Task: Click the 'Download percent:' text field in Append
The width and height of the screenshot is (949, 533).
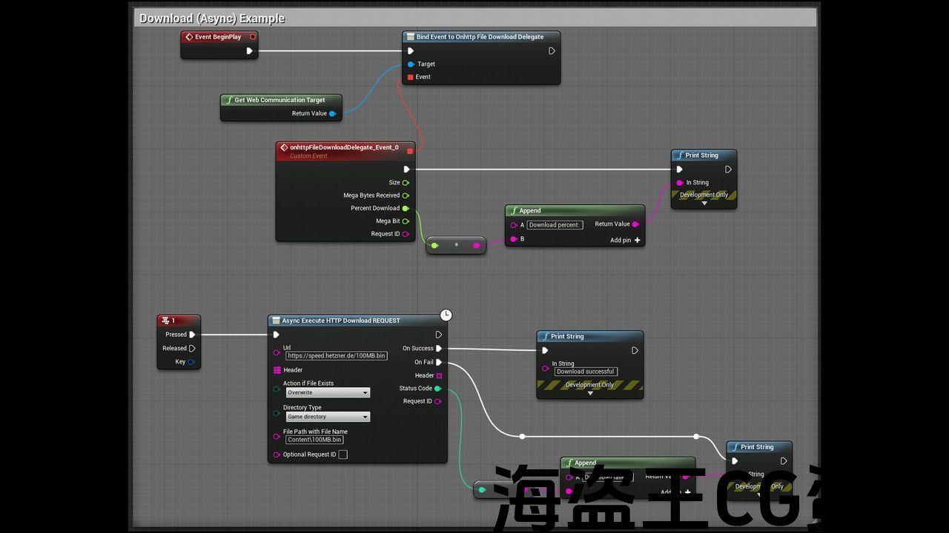Action: (555, 225)
